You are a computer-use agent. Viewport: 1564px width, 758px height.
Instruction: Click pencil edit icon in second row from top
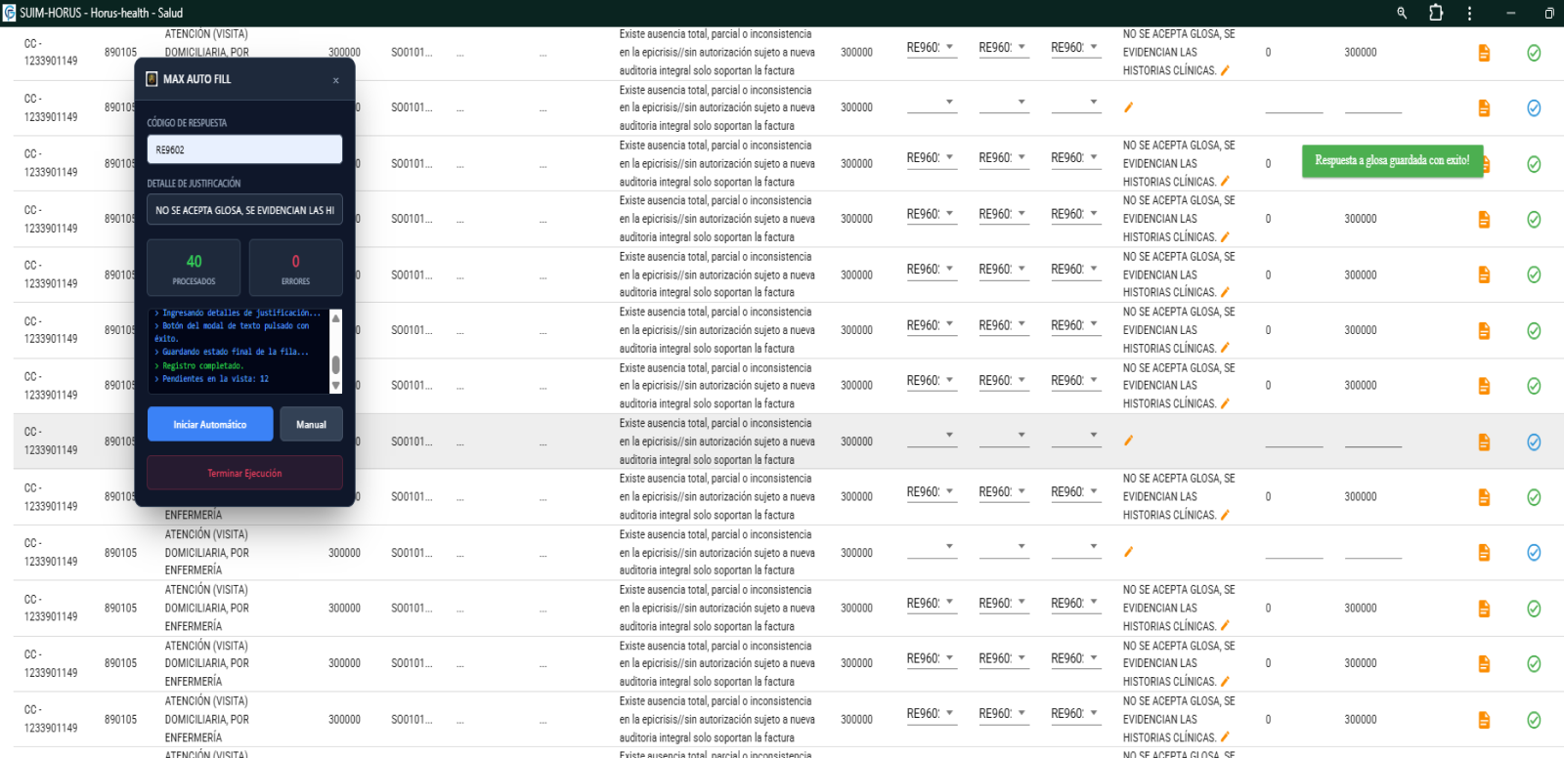tap(1128, 107)
